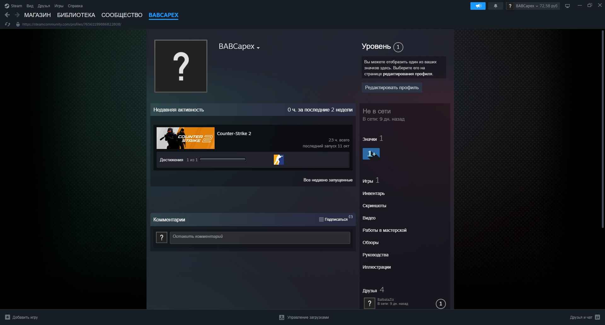Reload page with the refresh icon
Screen dimensions: 605x325
8,24
